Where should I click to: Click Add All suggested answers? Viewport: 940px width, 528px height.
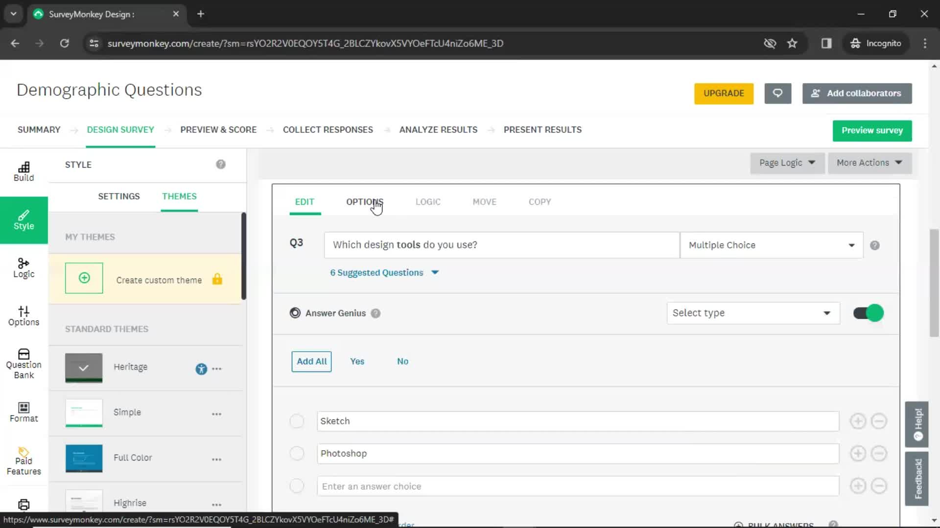(x=311, y=361)
